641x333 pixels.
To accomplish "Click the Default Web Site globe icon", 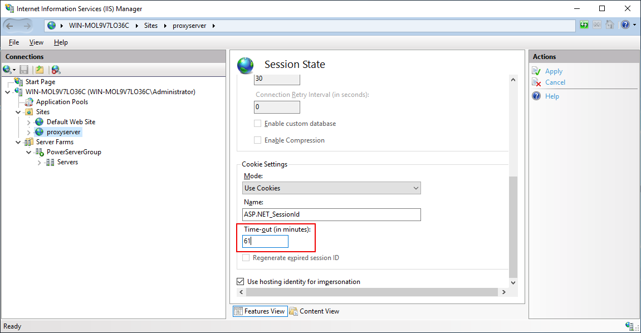I will click(x=39, y=122).
